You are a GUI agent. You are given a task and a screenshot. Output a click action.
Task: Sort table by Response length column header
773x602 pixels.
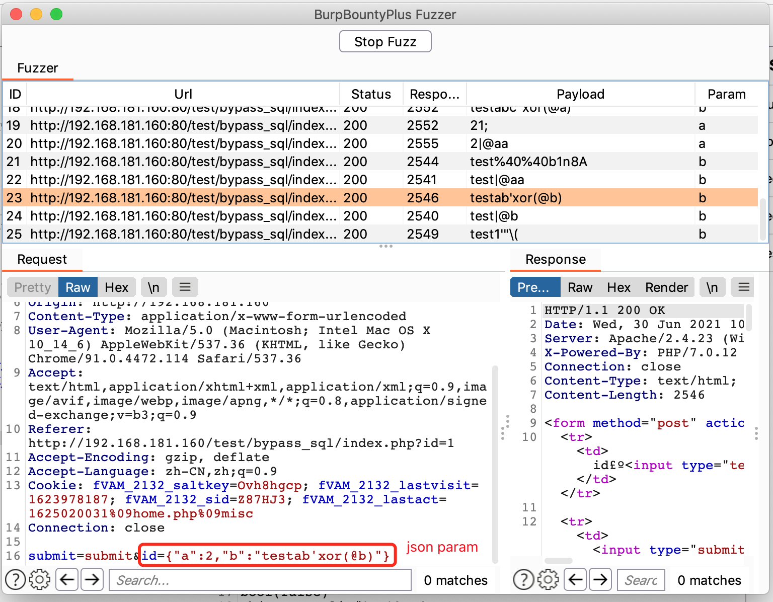click(434, 94)
